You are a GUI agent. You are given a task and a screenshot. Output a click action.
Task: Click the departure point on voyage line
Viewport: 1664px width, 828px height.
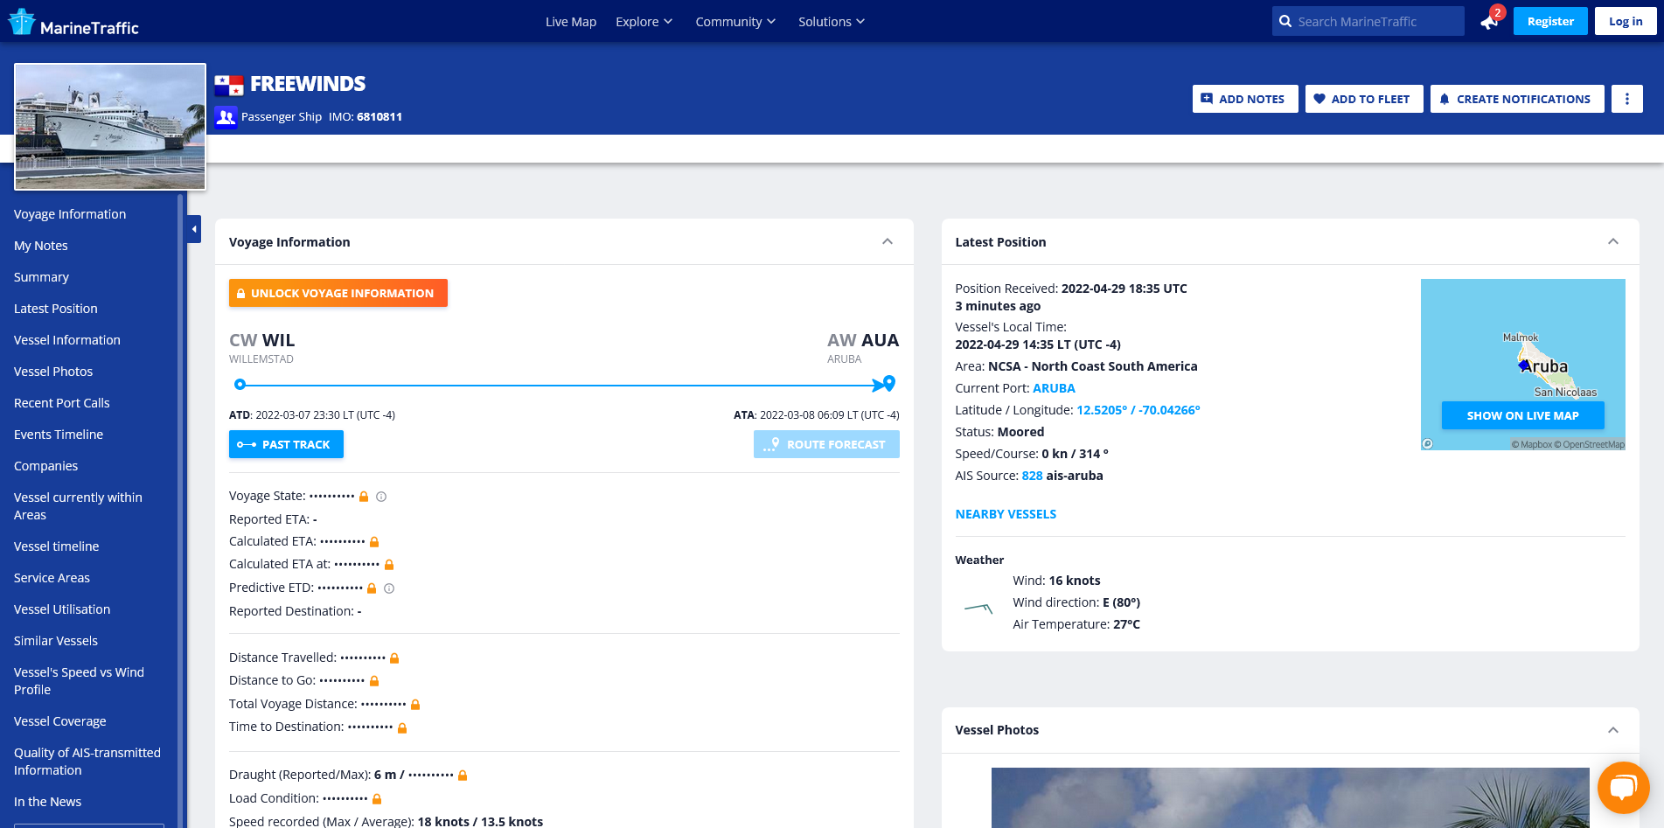(240, 384)
